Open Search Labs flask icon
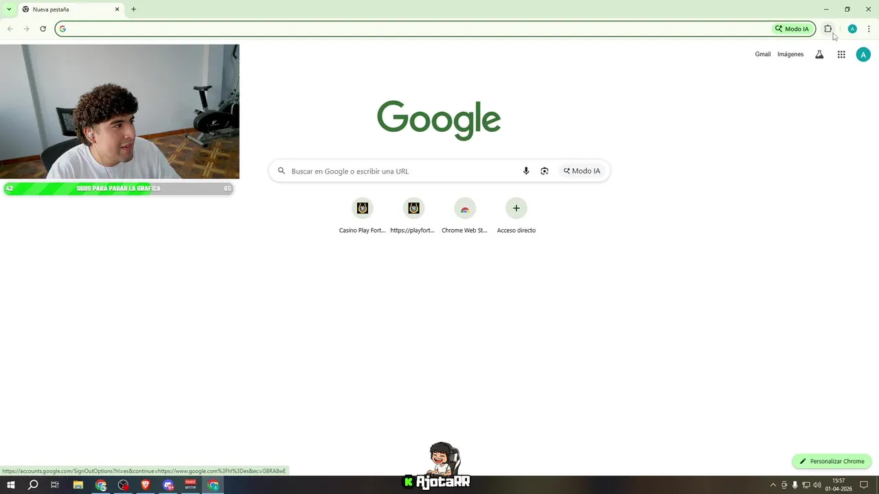 (819, 54)
